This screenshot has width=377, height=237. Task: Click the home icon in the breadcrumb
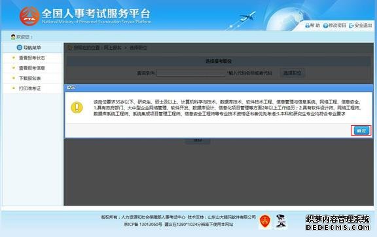[70, 47]
